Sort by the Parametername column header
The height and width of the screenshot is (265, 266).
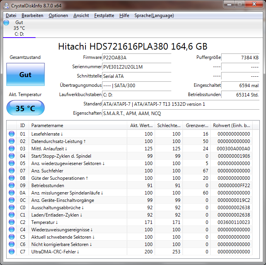(78, 126)
